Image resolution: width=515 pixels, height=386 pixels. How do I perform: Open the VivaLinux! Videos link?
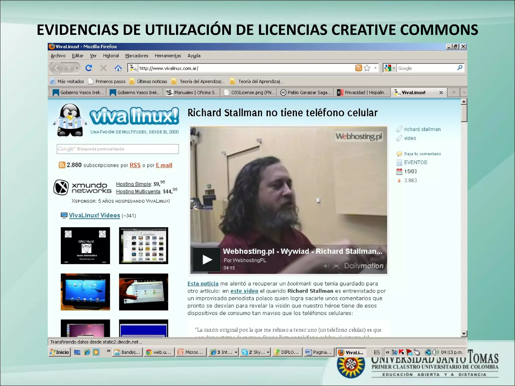pyautogui.click(x=94, y=215)
